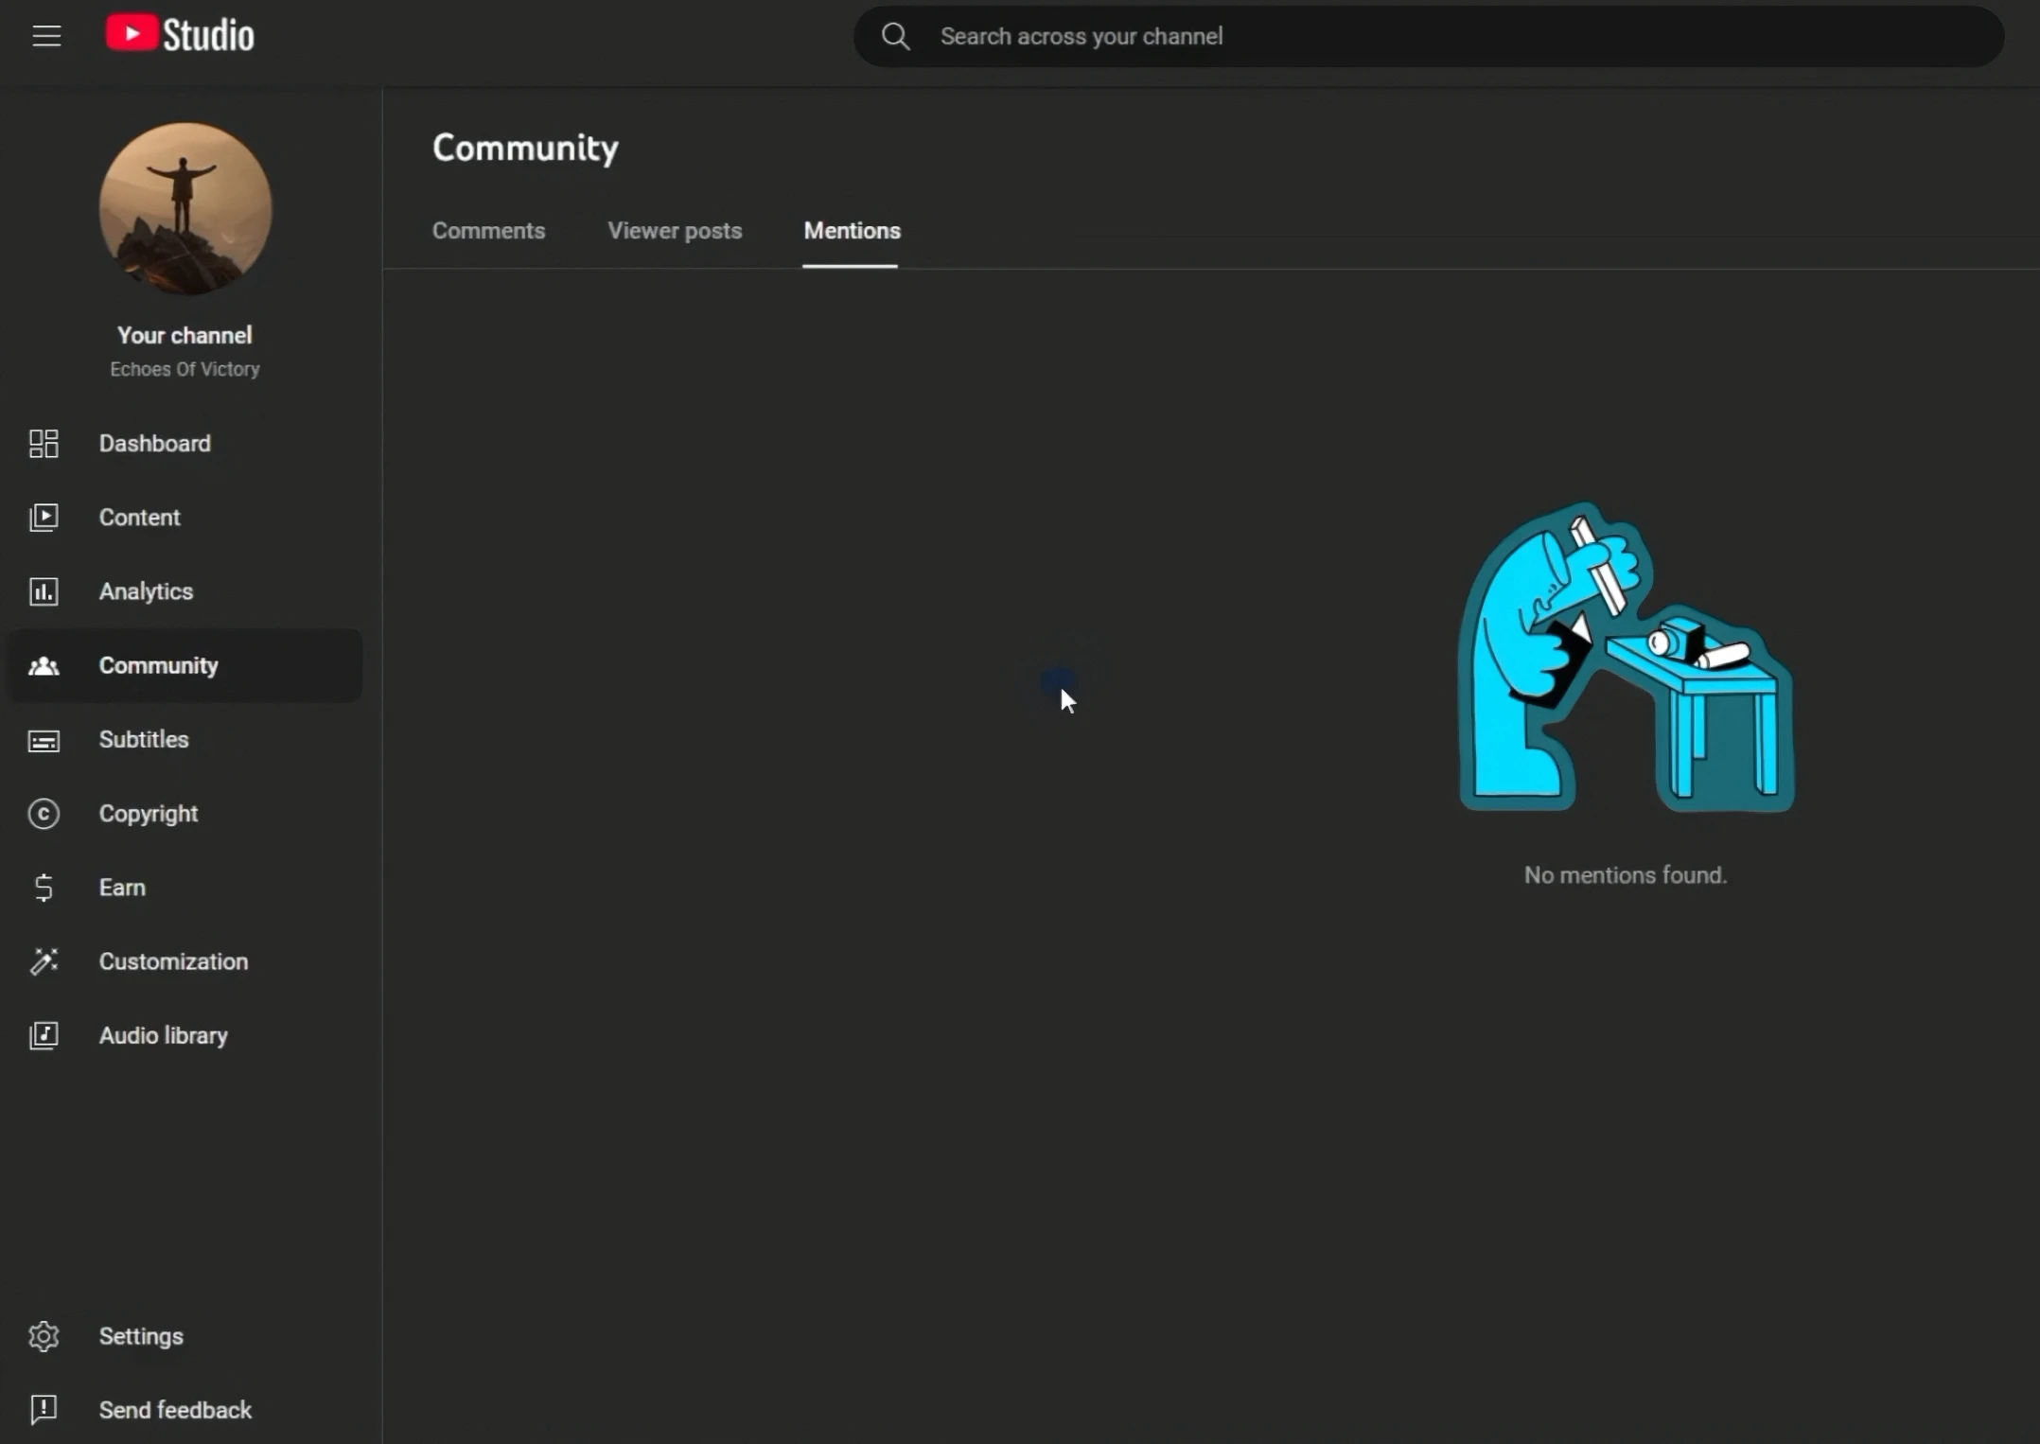Switch to the Comments tab
Image resolution: width=2040 pixels, height=1444 pixels.
tap(488, 231)
